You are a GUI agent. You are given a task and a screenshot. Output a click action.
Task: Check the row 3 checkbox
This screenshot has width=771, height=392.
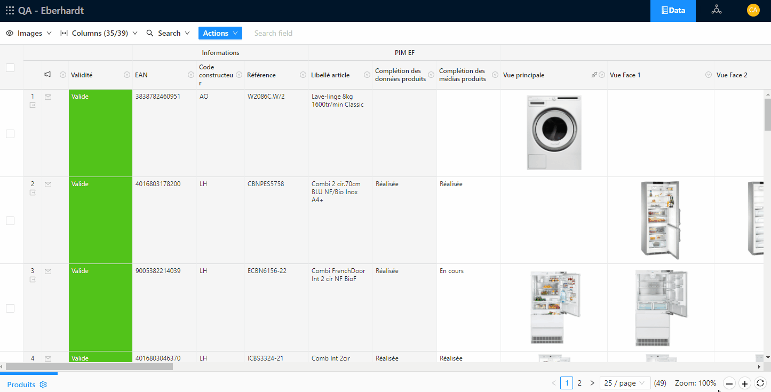(10, 308)
